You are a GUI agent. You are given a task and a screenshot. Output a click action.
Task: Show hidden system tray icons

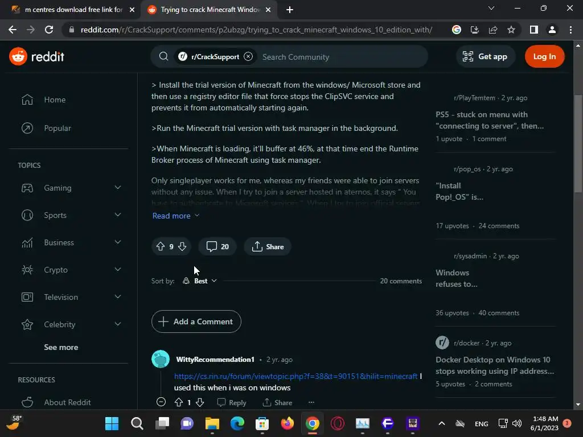(x=442, y=423)
